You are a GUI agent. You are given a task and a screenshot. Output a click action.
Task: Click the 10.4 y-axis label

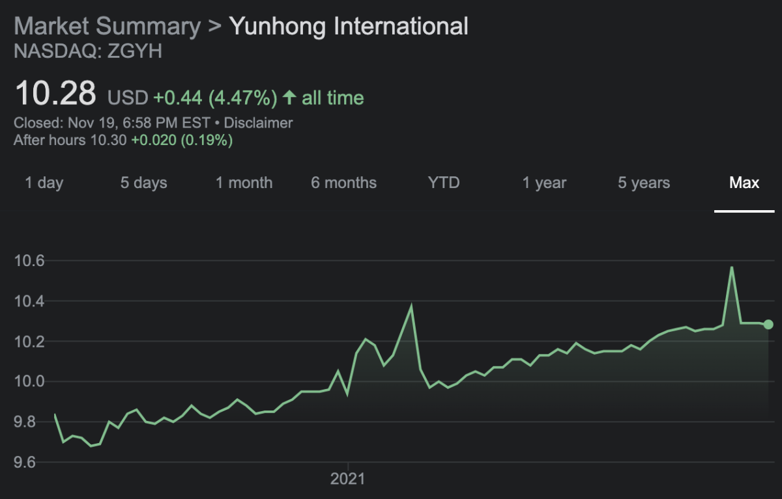[x=29, y=301]
